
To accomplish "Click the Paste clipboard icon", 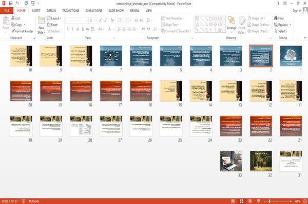I will [x=6, y=21].
